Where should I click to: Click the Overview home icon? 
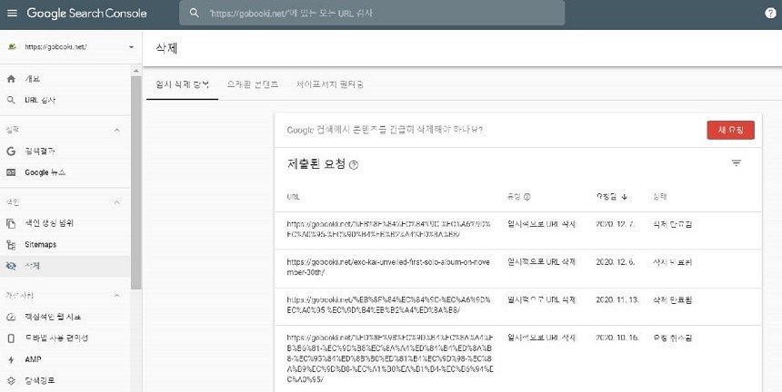point(11,79)
